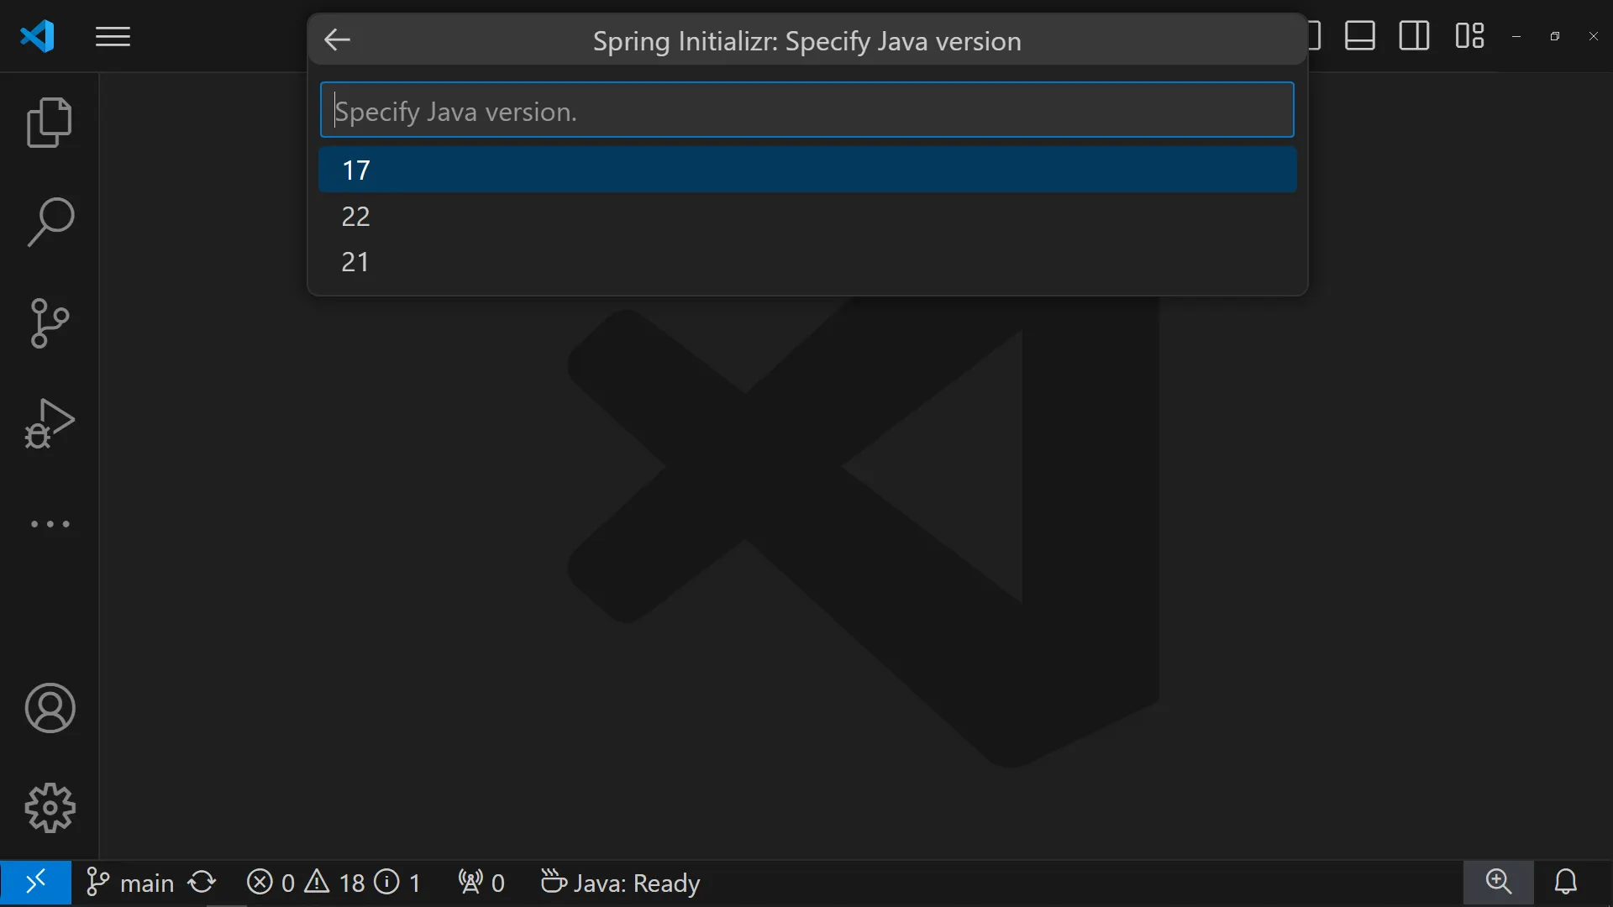
Task: Synchronize changes with the sync icon
Action: [x=202, y=883]
